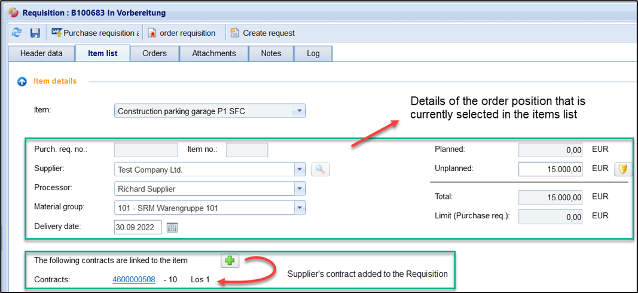This screenshot has height=293, width=638.
Task: Save requisition using the floppy disk icon
Action: point(35,33)
